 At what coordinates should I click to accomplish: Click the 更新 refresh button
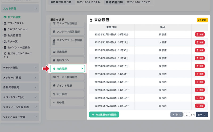(202, 20)
